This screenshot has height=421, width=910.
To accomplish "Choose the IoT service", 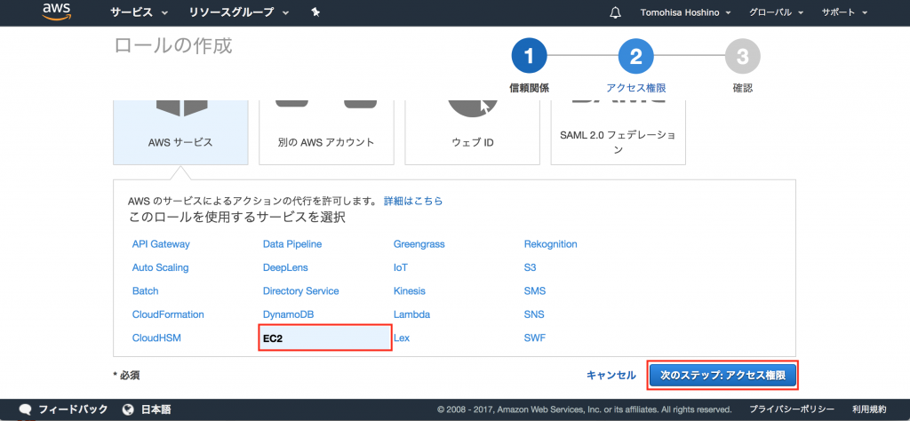I will (x=401, y=268).
